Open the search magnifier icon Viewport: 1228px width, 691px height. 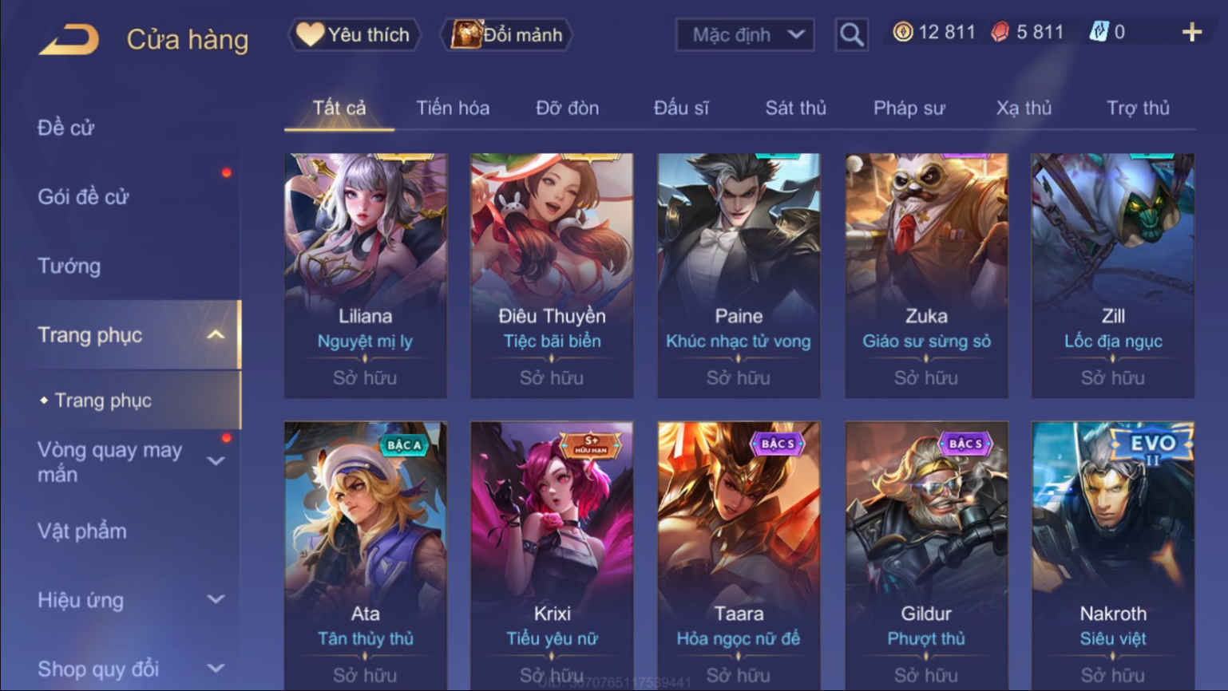click(x=851, y=34)
